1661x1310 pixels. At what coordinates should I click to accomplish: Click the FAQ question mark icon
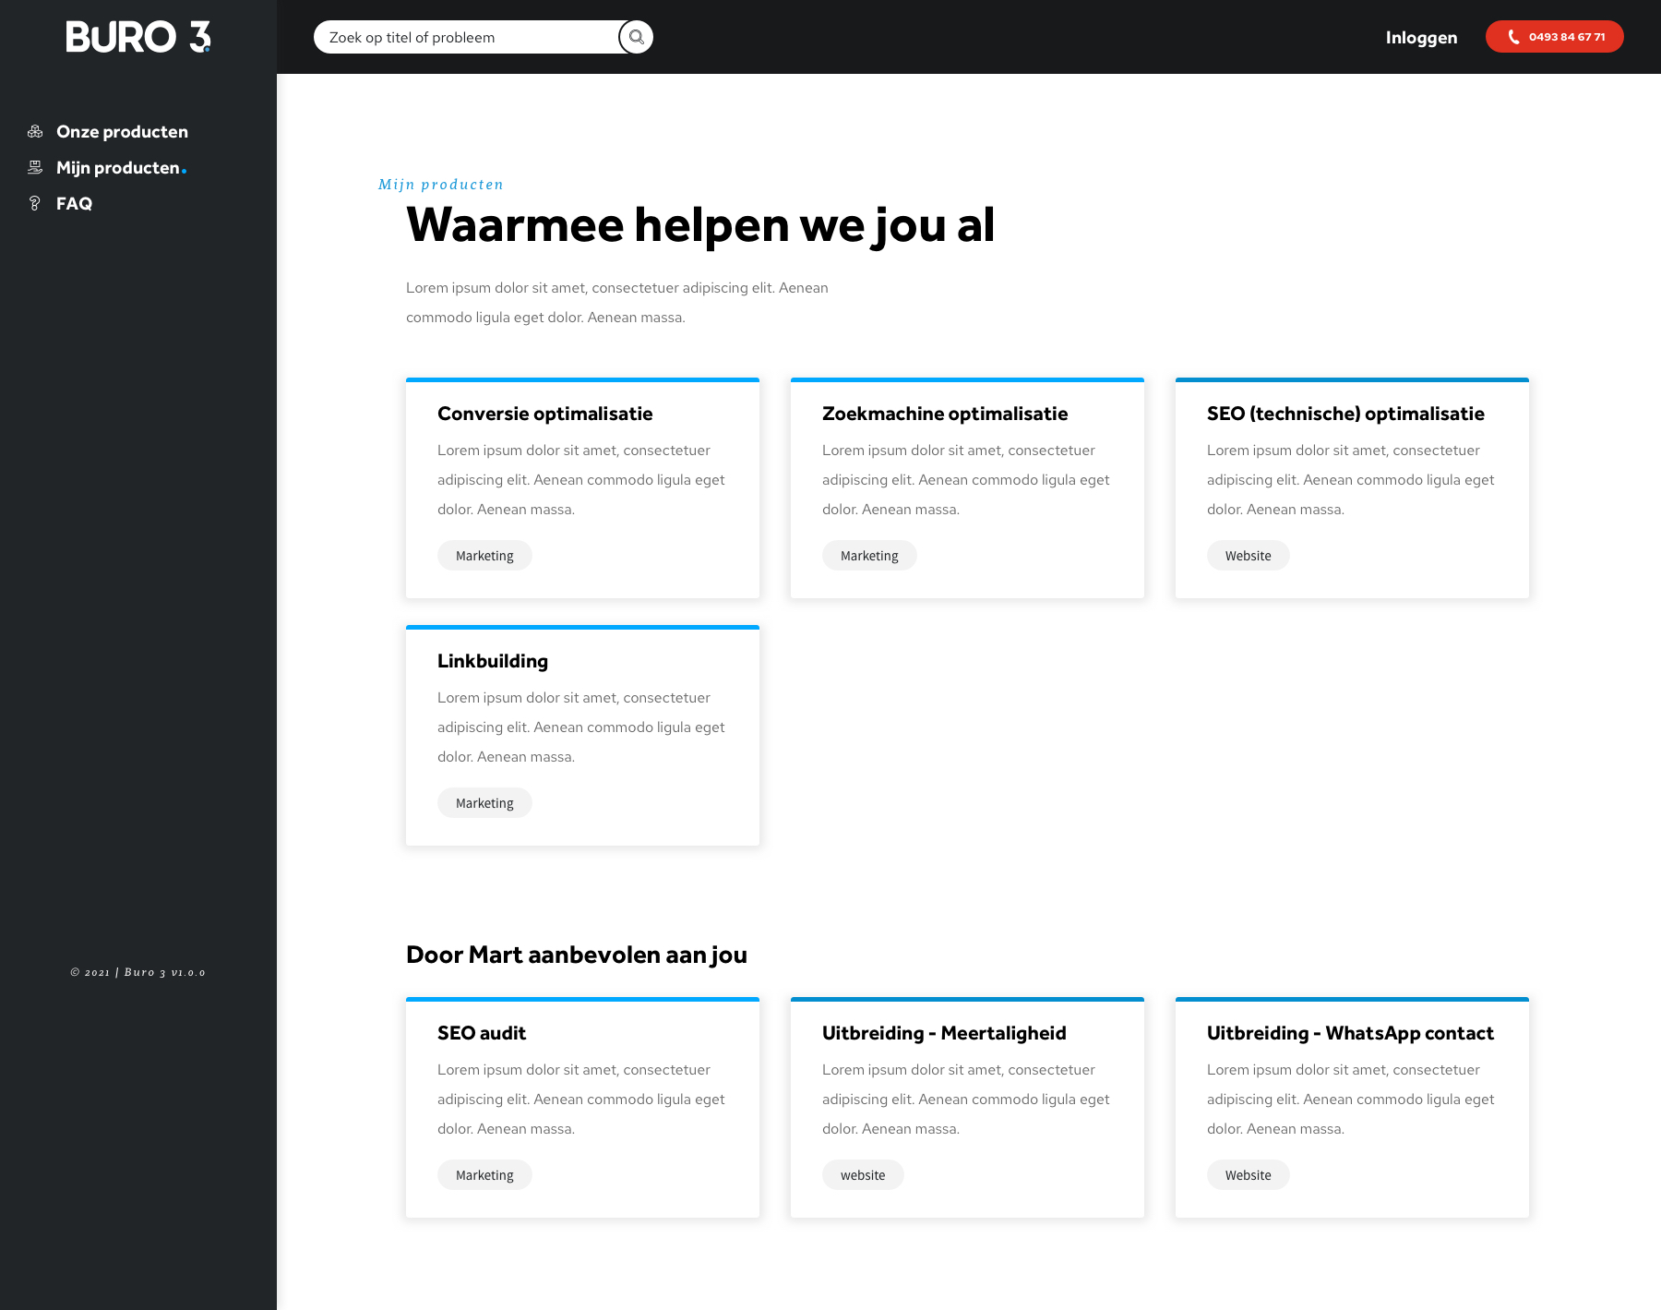35,204
